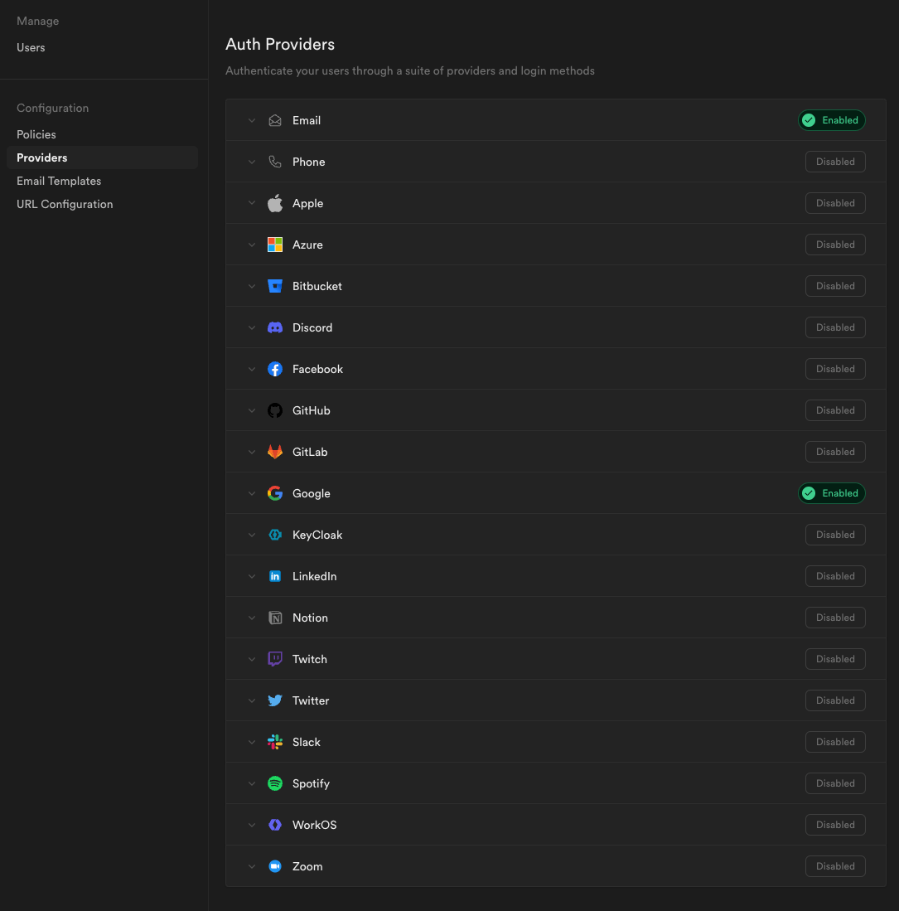Click the Disabled badge for Apple

[x=835, y=203]
